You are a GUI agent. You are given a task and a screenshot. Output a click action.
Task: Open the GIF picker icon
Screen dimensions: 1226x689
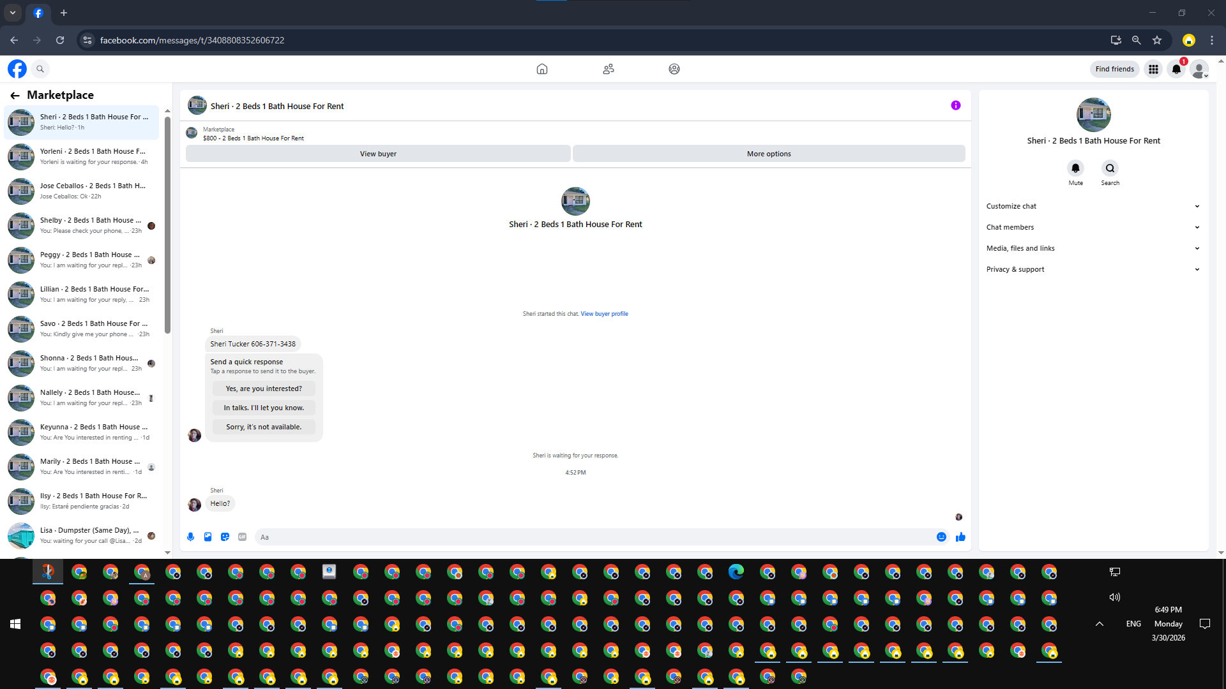pyautogui.click(x=242, y=537)
